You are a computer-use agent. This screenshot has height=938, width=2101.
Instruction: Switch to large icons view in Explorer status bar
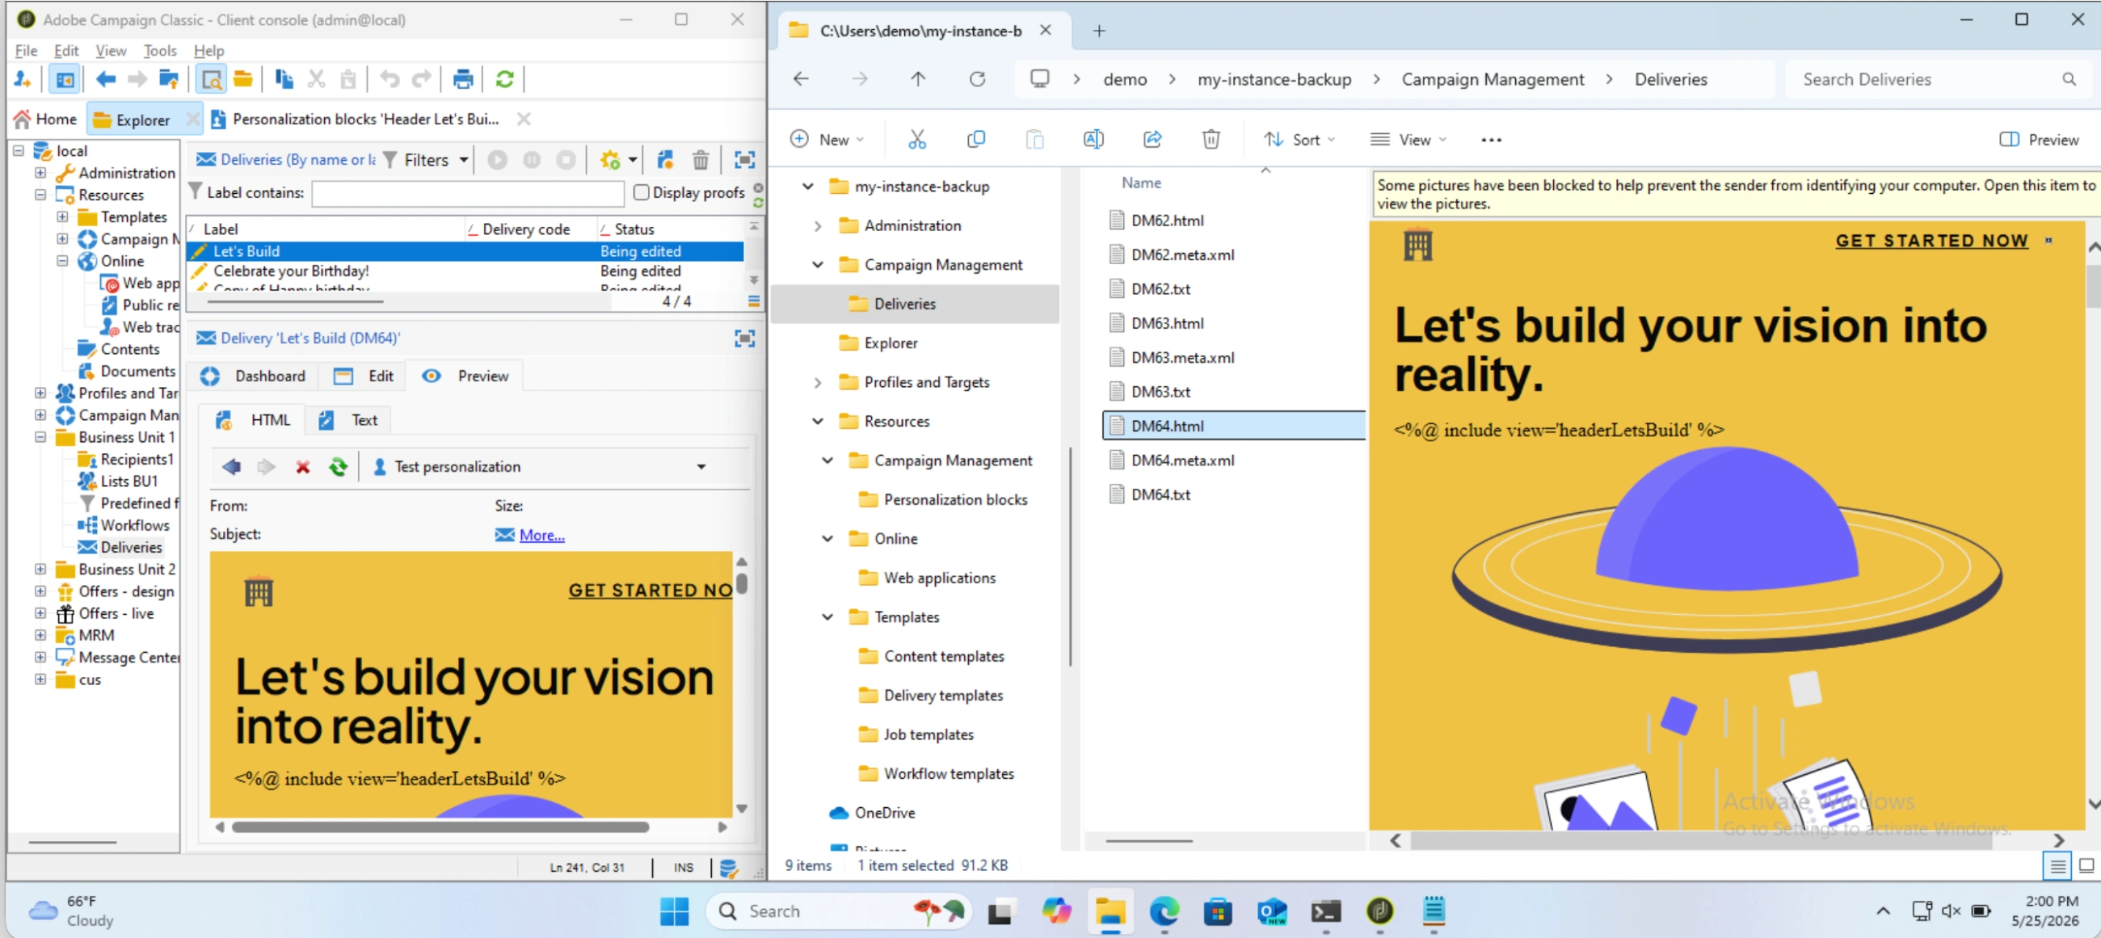tap(2086, 865)
